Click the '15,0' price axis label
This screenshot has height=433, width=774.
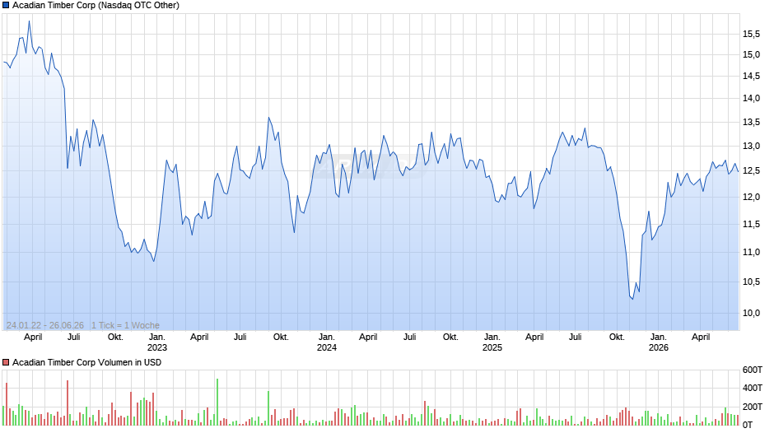pos(751,55)
